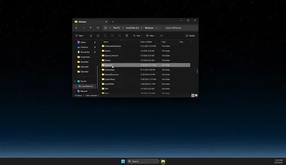The height and width of the screenshot is (165, 286).
Task: Open the Sort dropdown menu
Action: click(x=138, y=36)
